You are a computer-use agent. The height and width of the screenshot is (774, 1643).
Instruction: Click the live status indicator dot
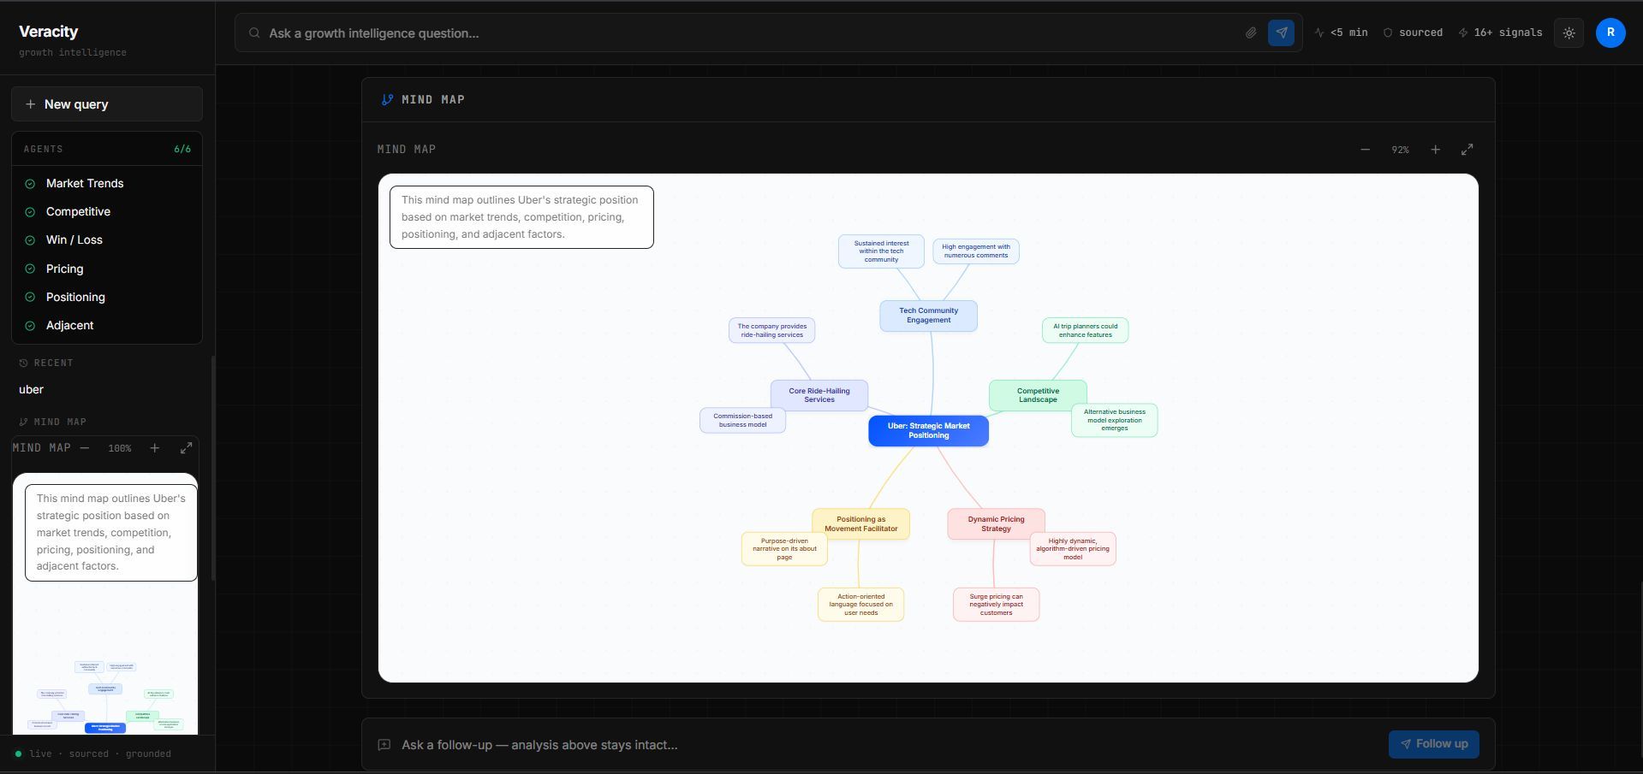[18, 753]
